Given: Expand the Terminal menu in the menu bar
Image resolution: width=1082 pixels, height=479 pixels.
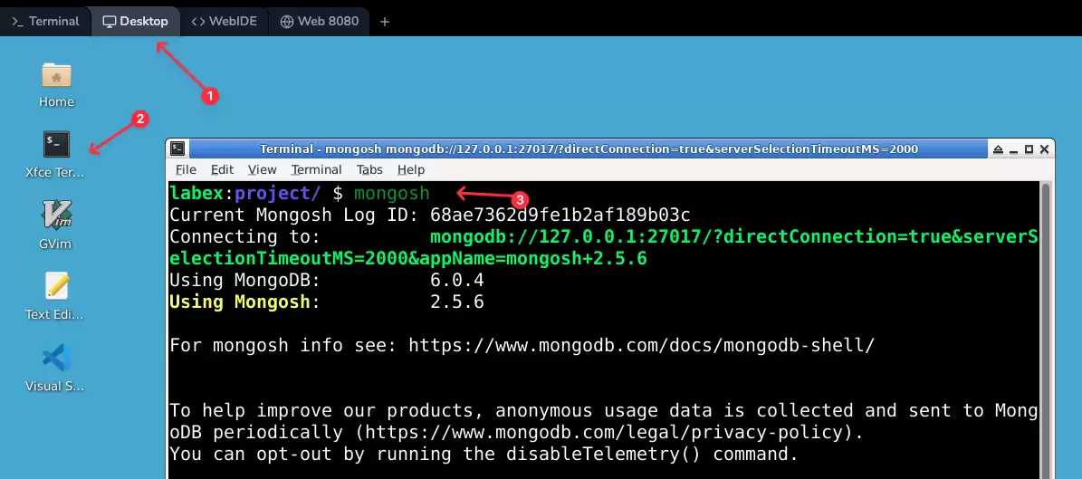Looking at the screenshot, I should [316, 170].
